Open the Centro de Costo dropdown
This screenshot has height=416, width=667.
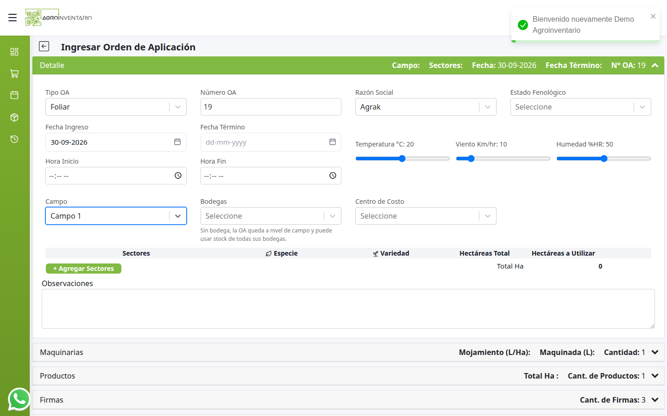point(426,216)
